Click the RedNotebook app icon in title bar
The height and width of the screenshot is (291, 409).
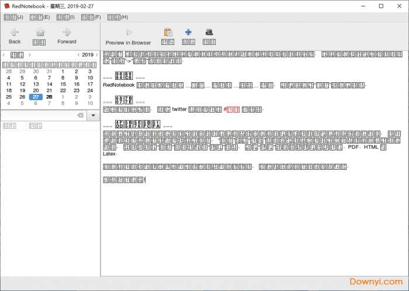[x=6, y=6]
